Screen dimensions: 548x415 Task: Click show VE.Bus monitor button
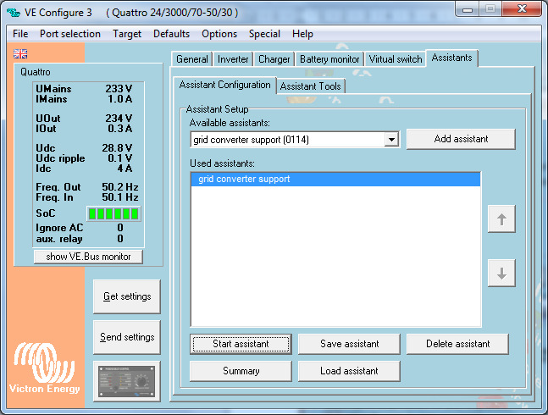tap(88, 257)
